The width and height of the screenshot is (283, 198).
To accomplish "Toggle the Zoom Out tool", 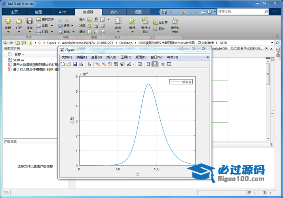I will click(x=104, y=64).
